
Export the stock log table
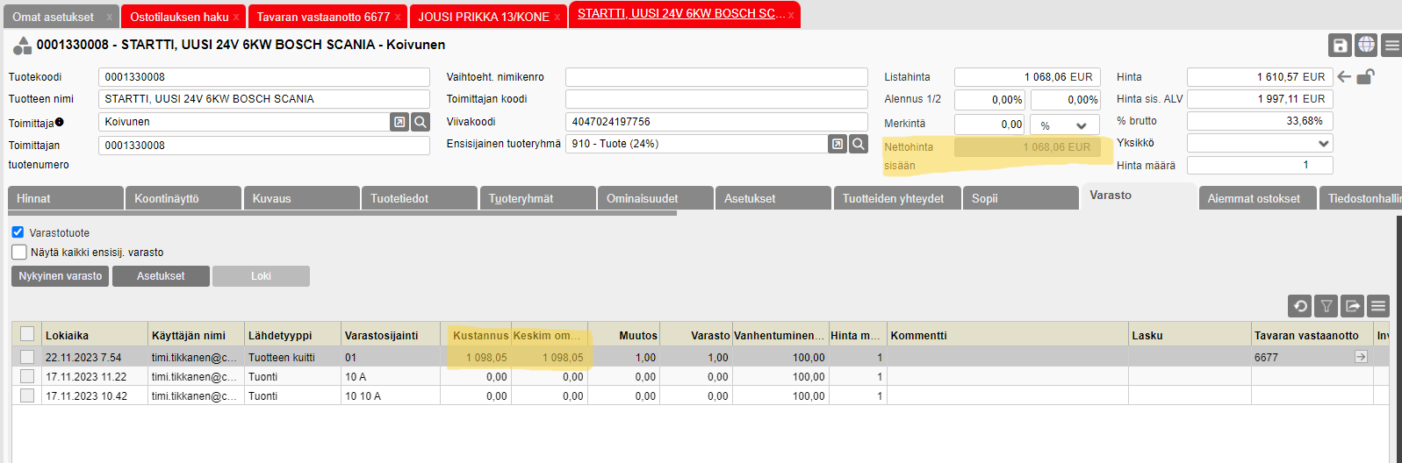[1352, 305]
